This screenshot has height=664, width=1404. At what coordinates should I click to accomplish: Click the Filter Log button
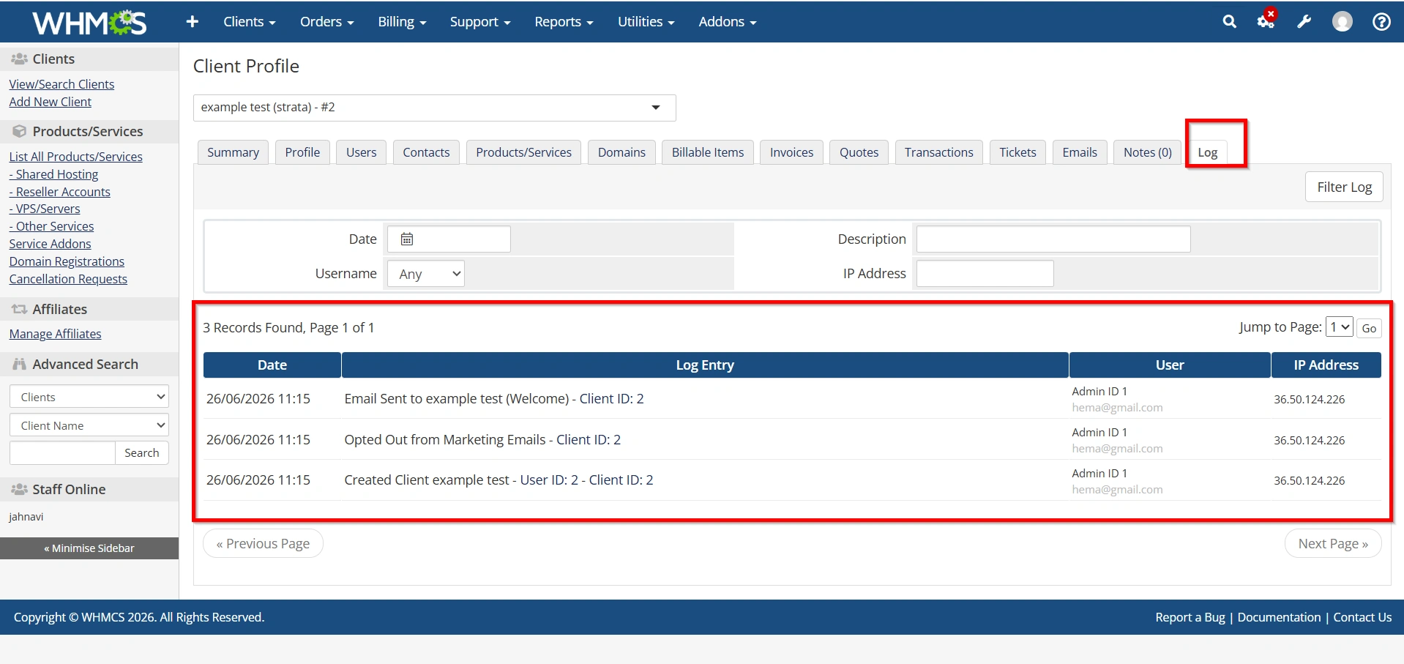[1344, 187]
